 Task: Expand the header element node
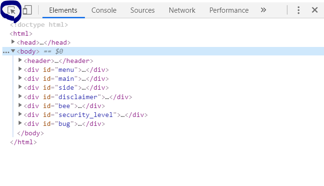pos(20,60)
